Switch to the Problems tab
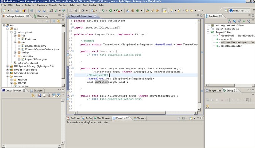The height and width of the screenshot is (148, 255). click(73, 118)
